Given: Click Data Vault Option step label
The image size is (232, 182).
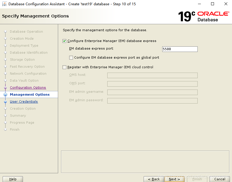Looking at the screenshot, I should (24, 80).
